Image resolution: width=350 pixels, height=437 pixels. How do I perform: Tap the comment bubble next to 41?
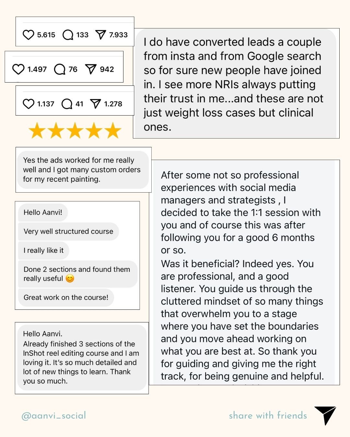click(67, 104)
